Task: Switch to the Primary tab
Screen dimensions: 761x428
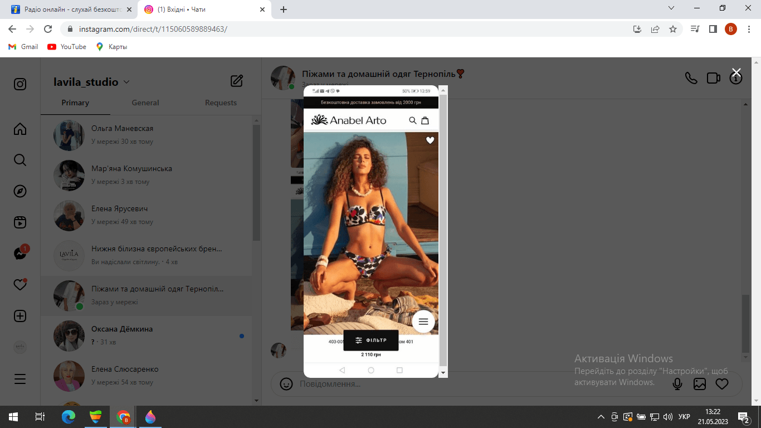Action: (x=75, y=103)
